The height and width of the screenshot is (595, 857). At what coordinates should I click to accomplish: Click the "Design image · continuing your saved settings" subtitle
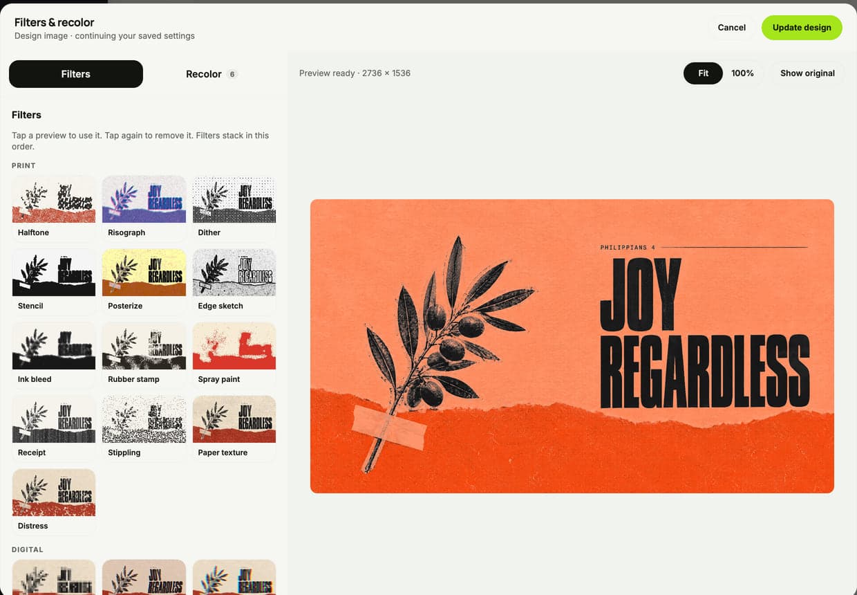tap(104, 36)
